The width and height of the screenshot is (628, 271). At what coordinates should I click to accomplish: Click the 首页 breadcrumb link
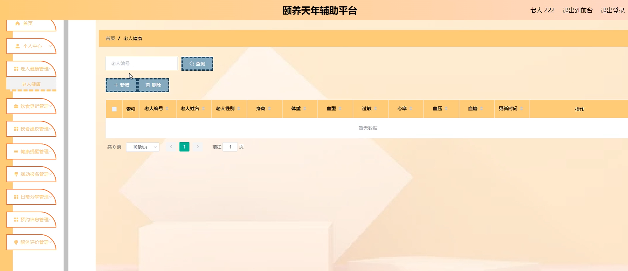coord(110,38)
